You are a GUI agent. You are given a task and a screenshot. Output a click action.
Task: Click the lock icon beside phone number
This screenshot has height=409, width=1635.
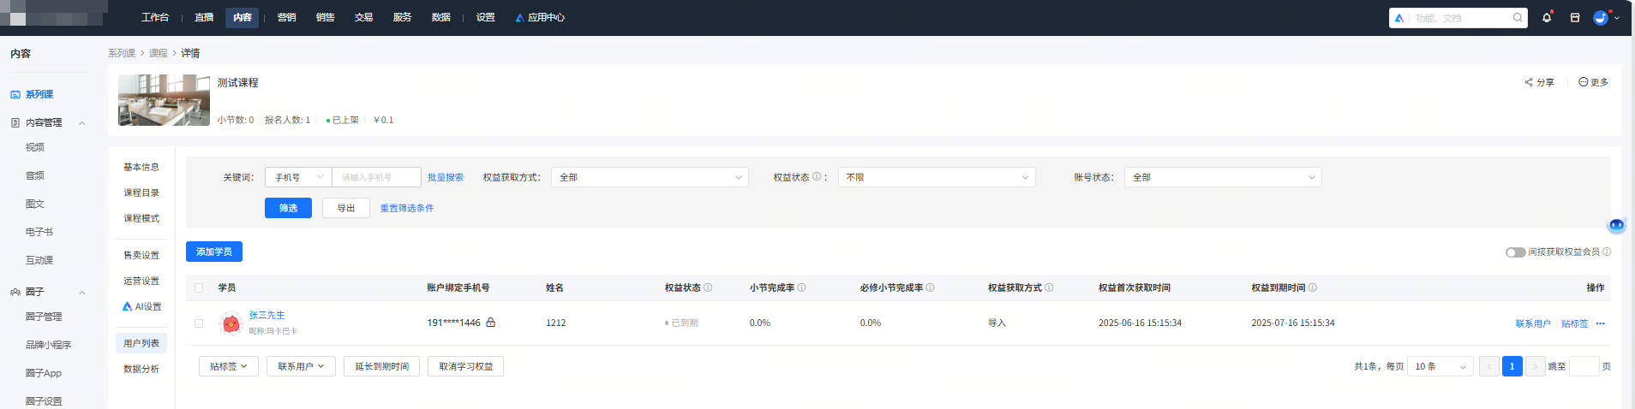pos(491,323)
